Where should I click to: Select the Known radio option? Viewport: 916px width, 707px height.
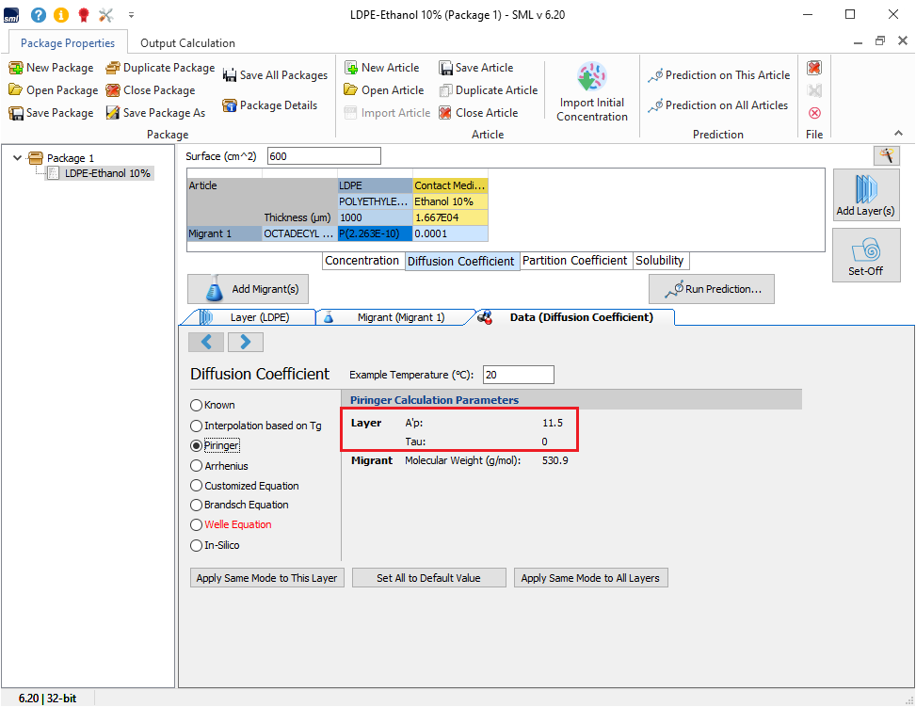197,405
